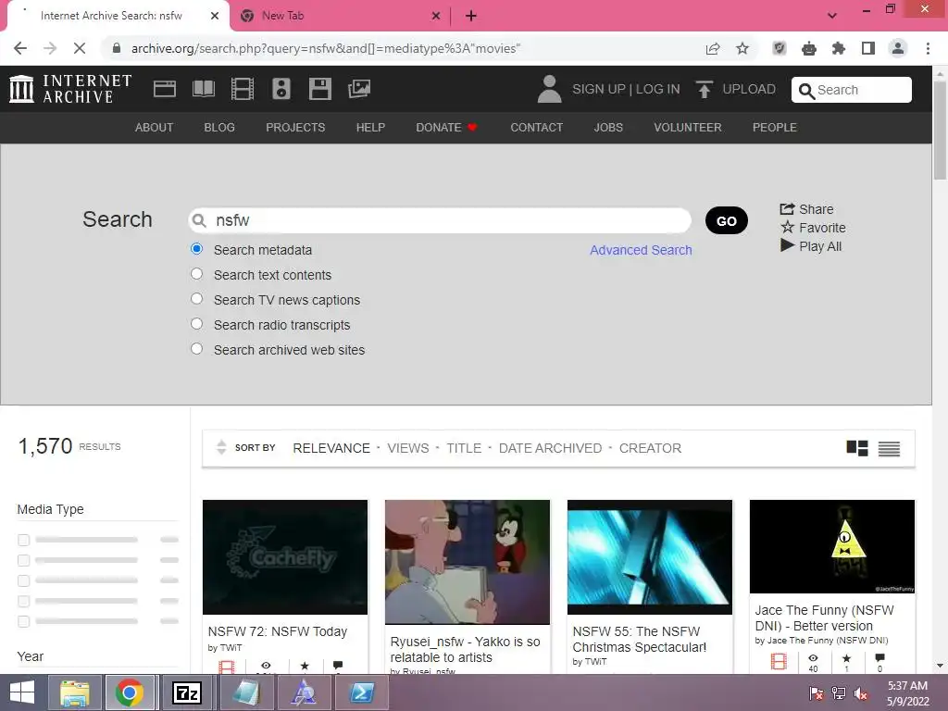This screenshot has width=948, height=711.
Task: Click the GO search button
Action: pos(727,220)
